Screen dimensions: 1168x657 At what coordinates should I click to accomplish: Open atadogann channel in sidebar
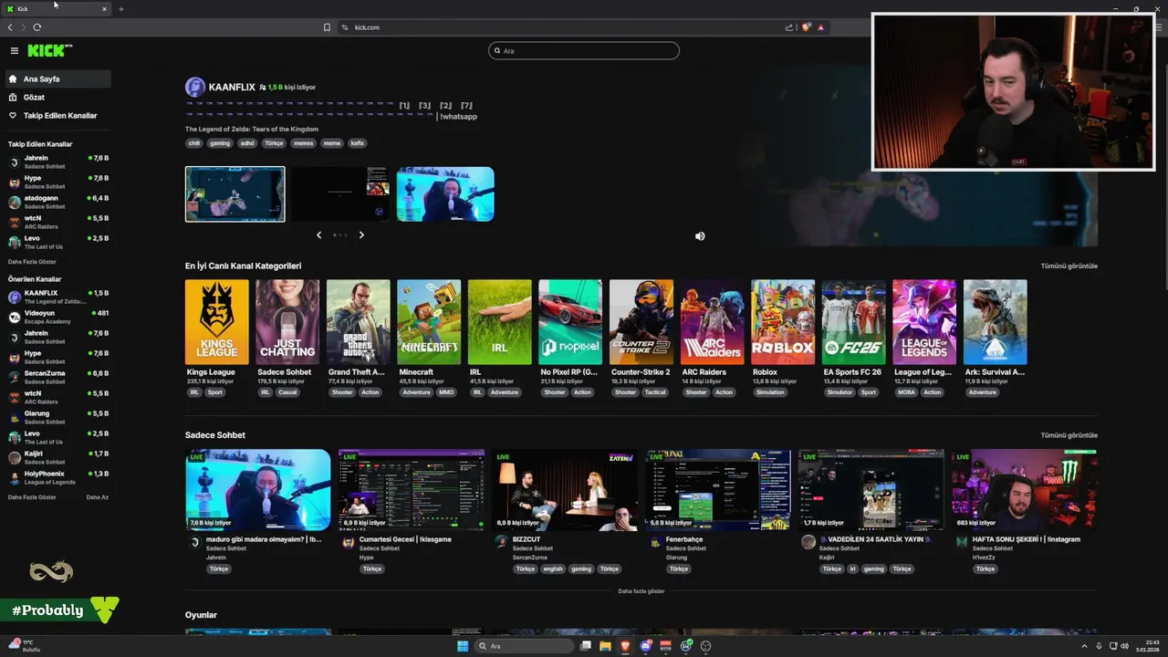click(x=57, y=202)
